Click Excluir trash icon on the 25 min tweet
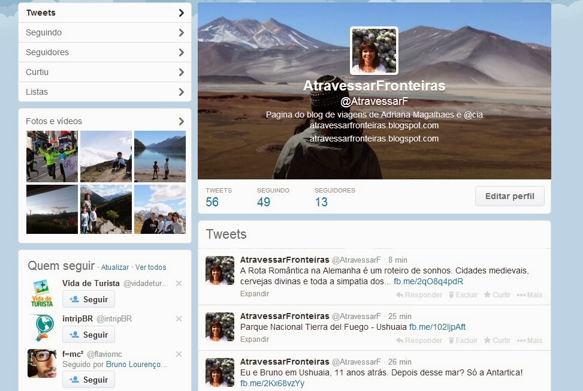Image resolution: width=583 pixels, height=391 pixels. 463,341
